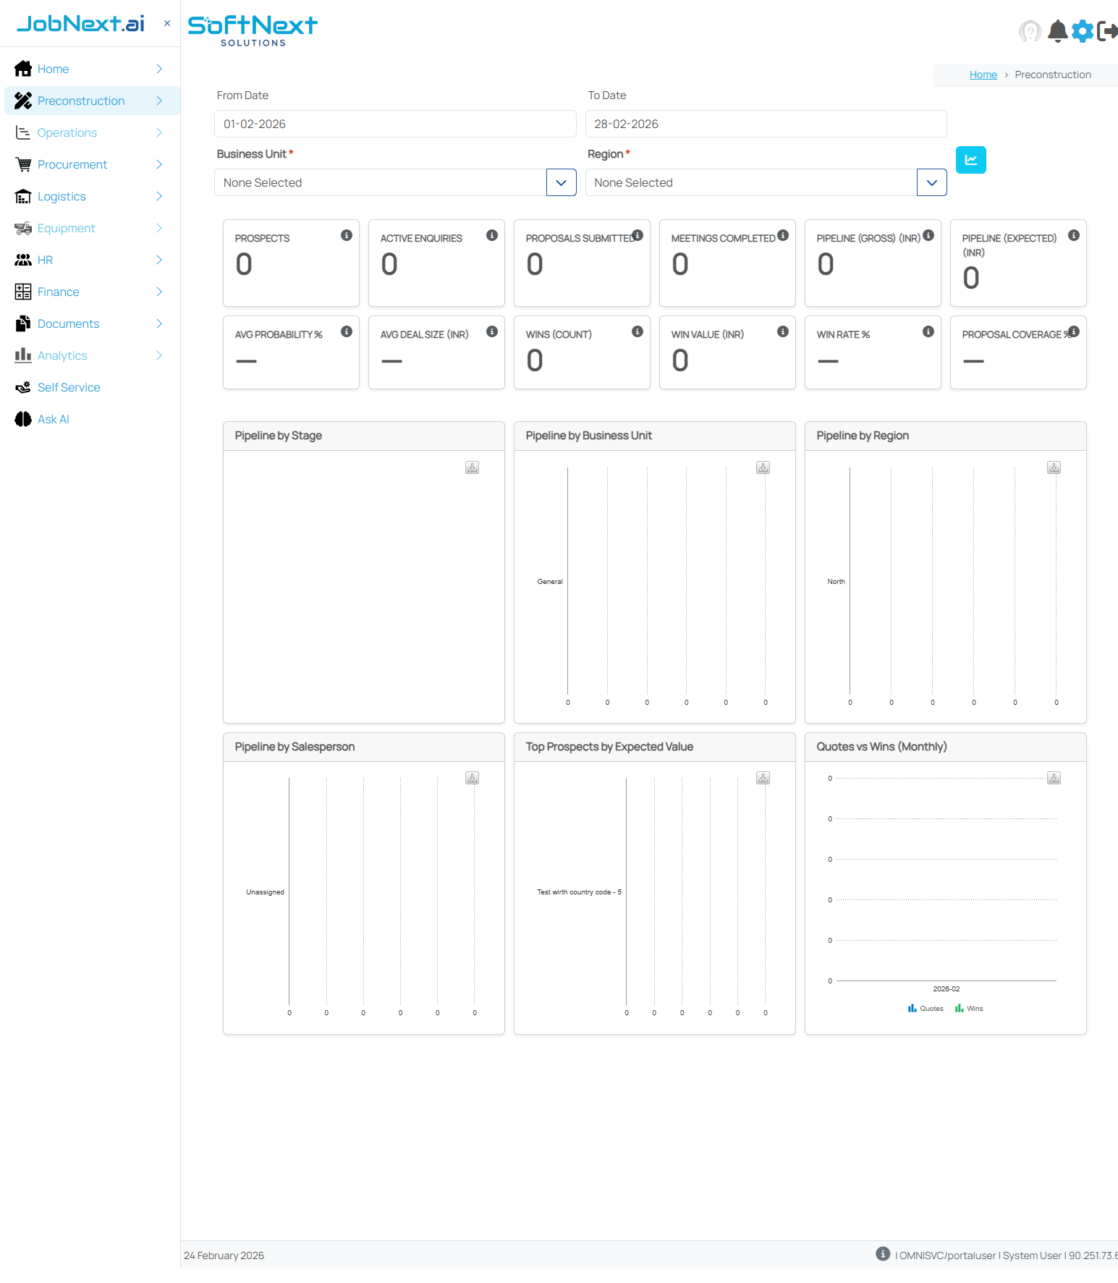
Task: Show info for Avg Deal Size card
Action: pos(492,331)
